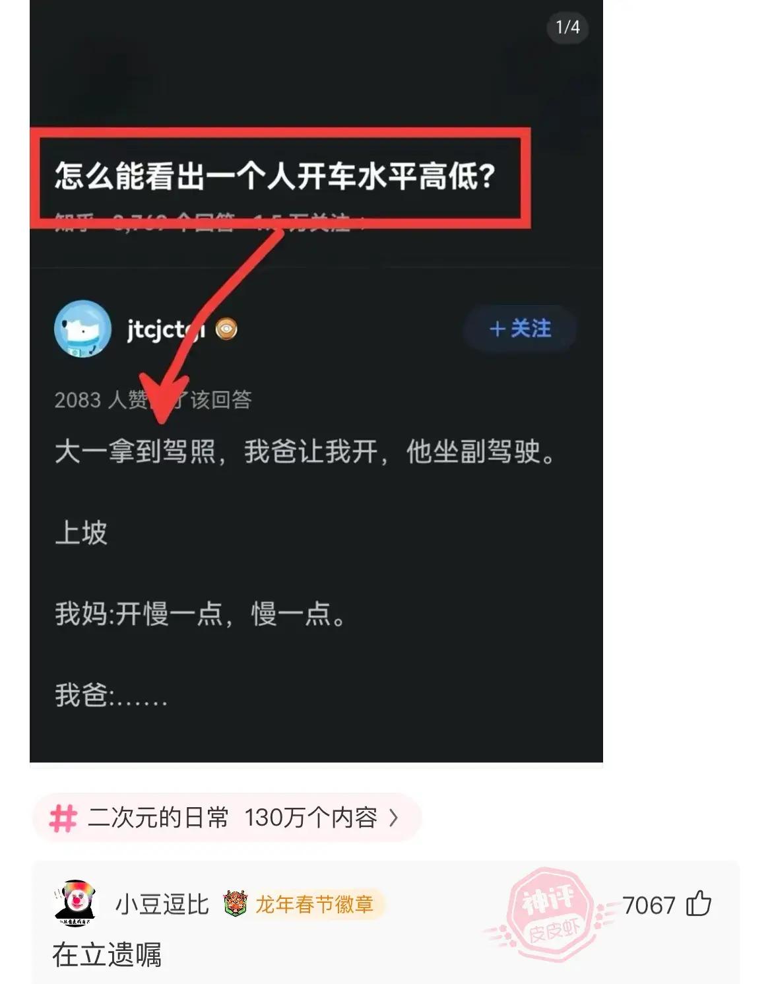
Task: Open the screenshot image of the answer
Action: [x=316, y=381]
